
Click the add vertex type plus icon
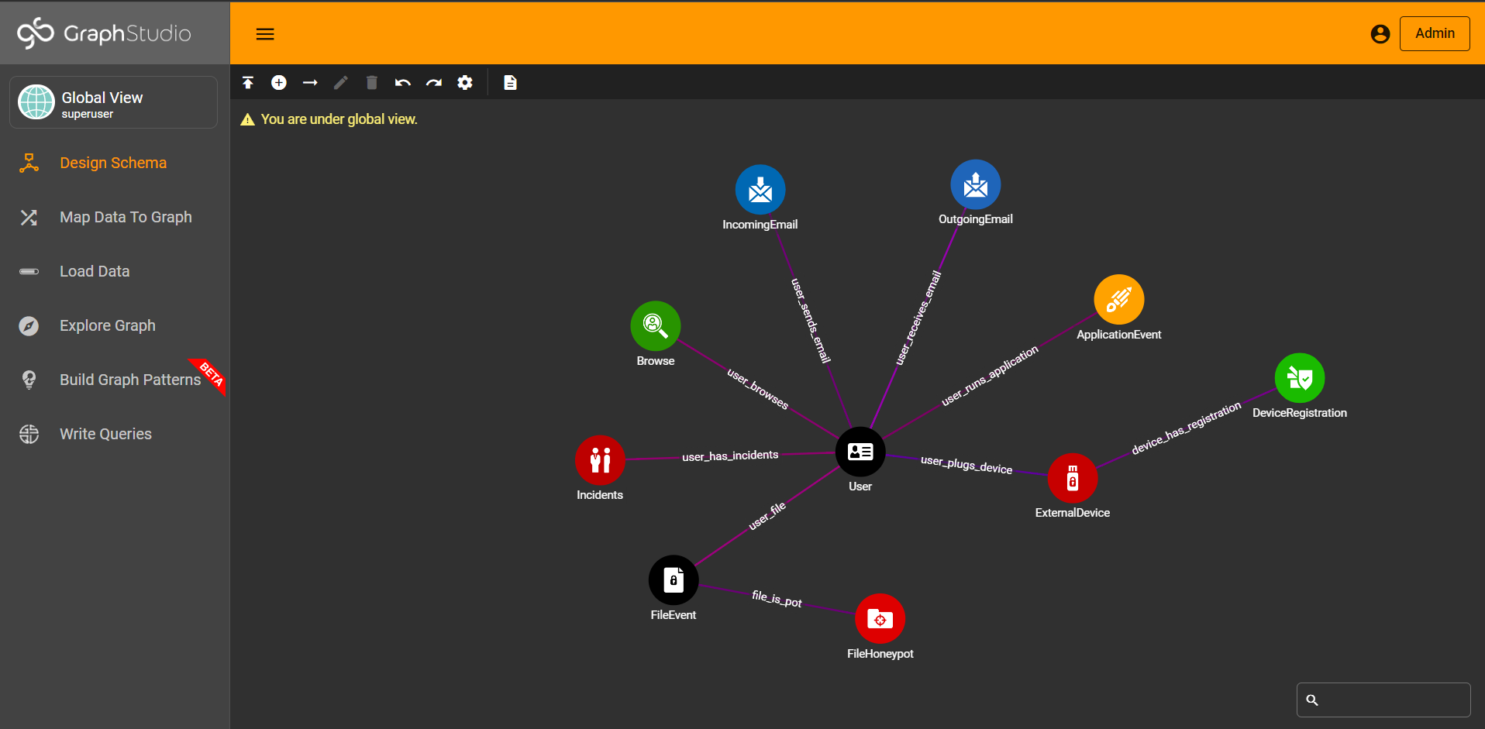tap(279, 83)
